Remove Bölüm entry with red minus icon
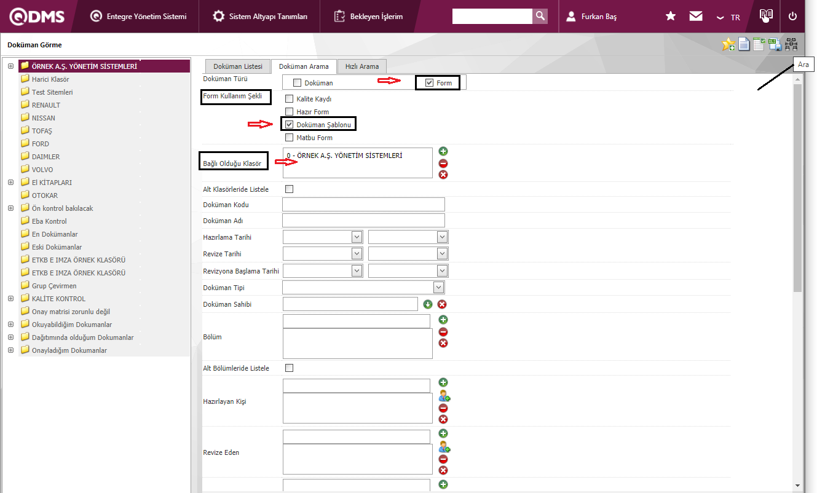 pos(443,332)
